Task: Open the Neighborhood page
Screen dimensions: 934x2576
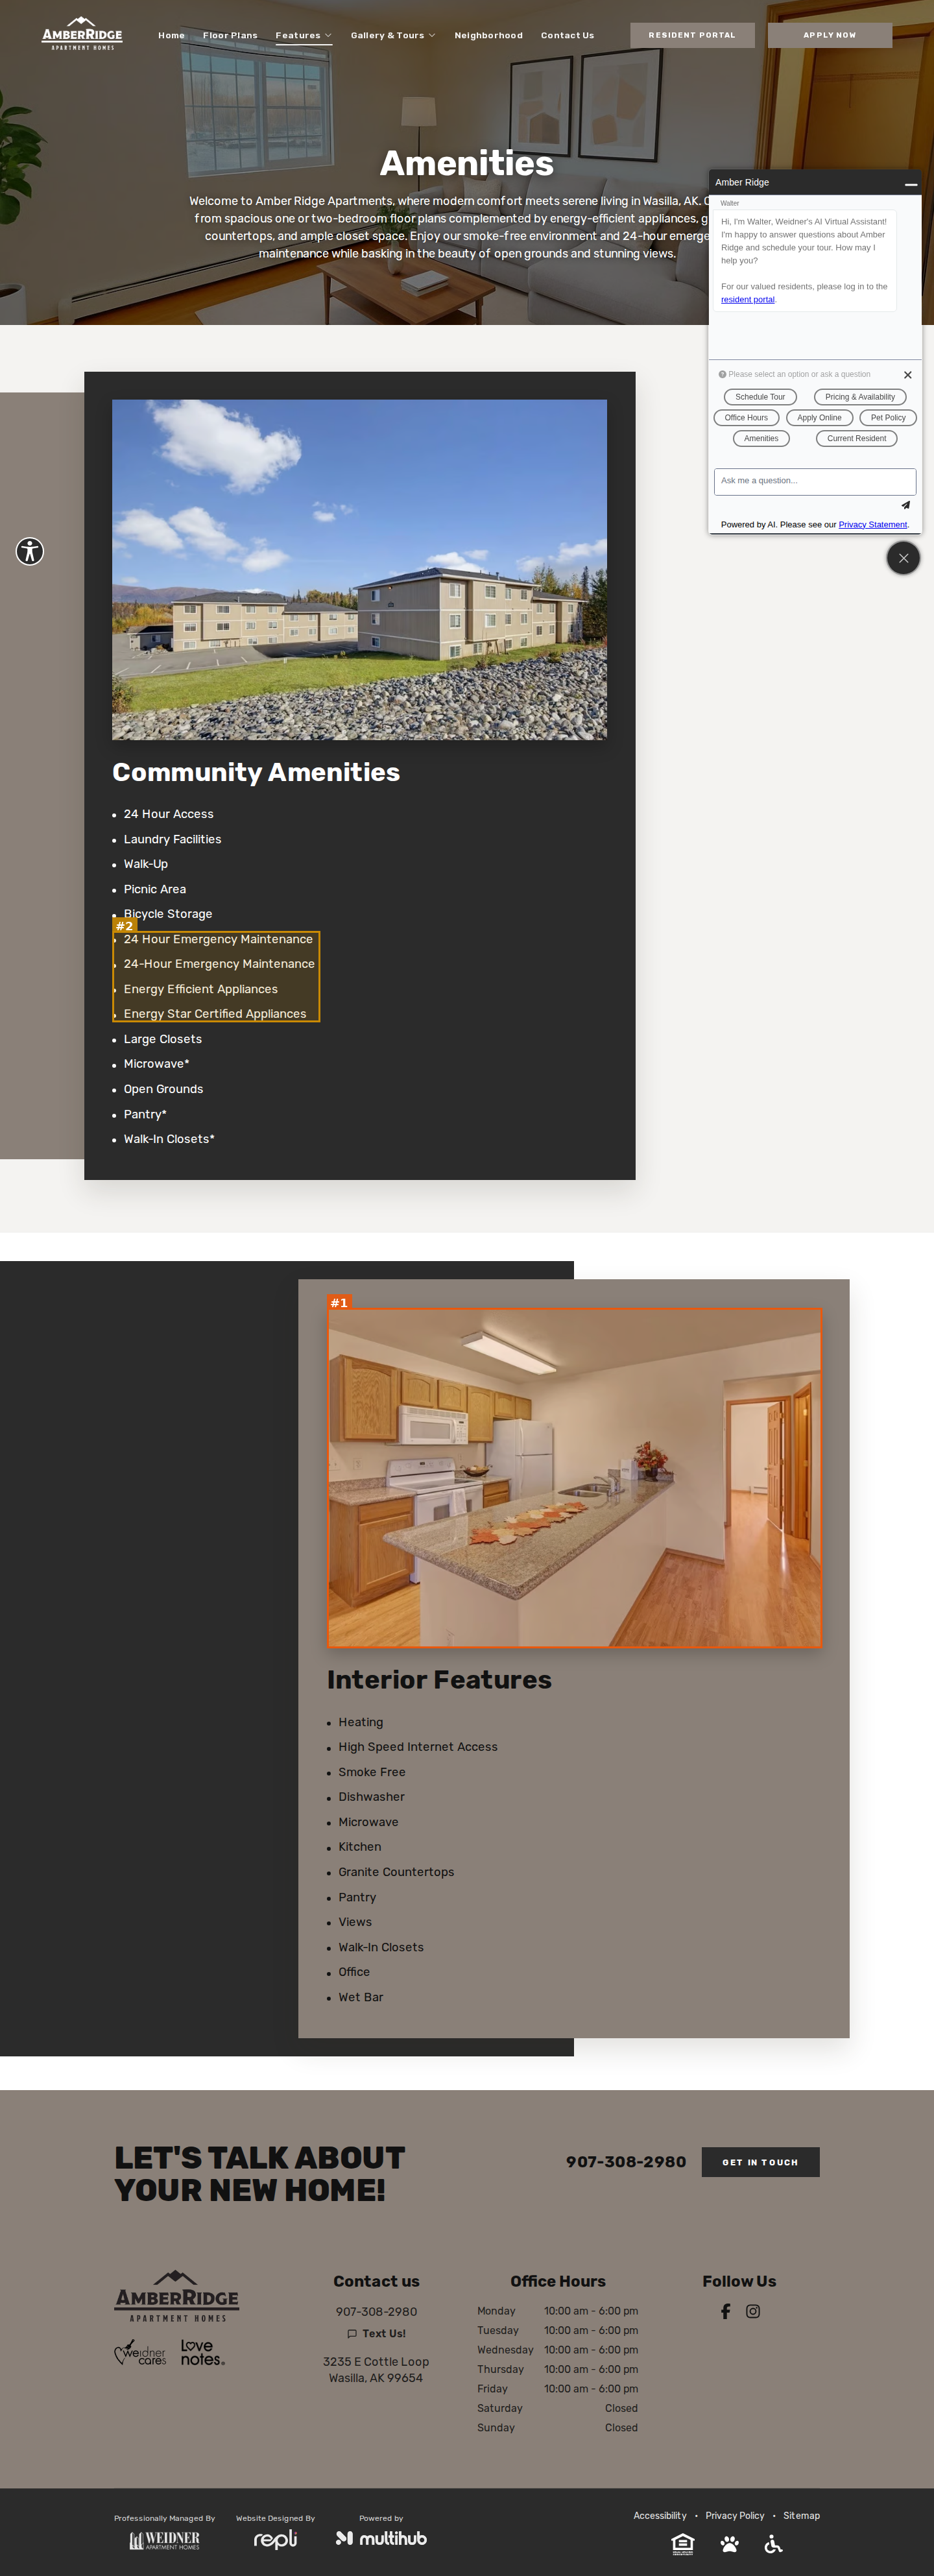Action: (488, 36)
